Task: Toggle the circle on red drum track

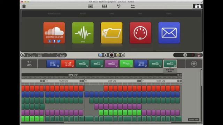Action: 73,66
